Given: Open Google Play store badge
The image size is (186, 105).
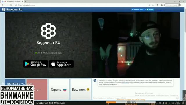Looking at the screenshot, I should tap(35, 64).
